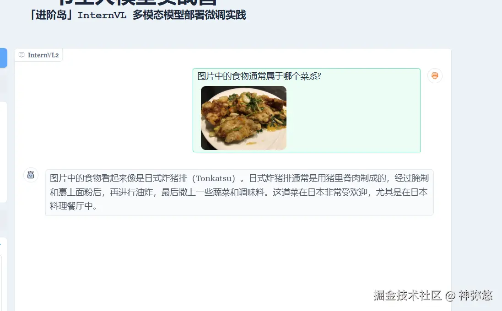Open the fried food photo thumbnail
502x311 pixels.
click(243, 118)
